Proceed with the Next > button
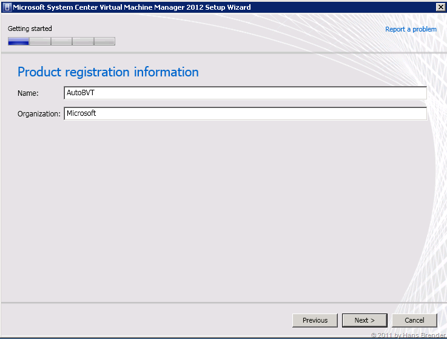Image resolution: width=447 pixels, height=339 pixels. point(365,320)
